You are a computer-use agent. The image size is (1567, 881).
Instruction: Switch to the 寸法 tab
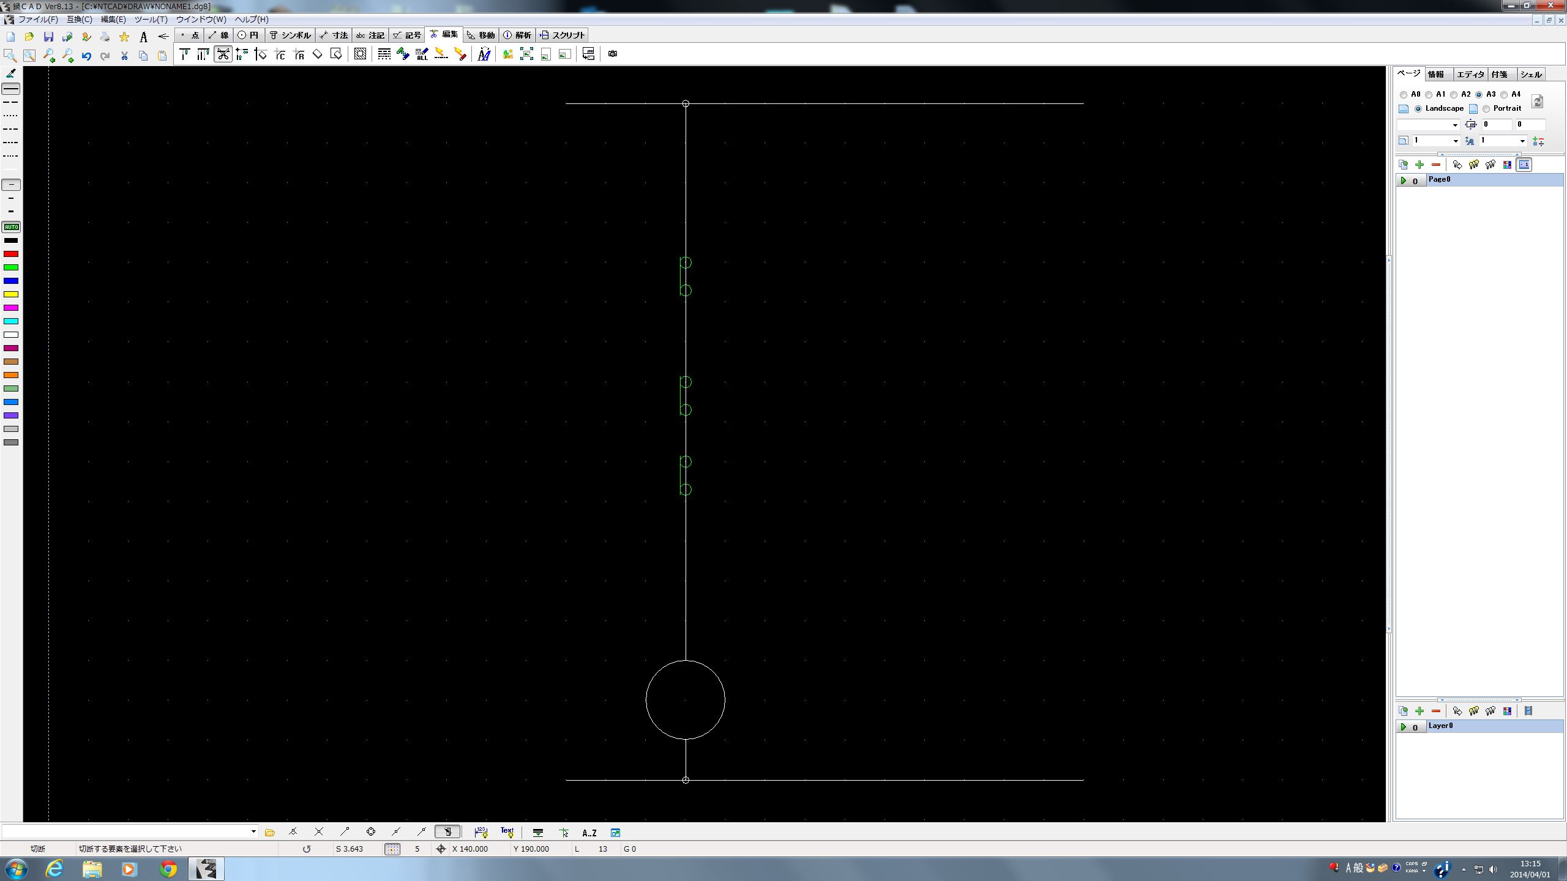(x=334, y=35)
